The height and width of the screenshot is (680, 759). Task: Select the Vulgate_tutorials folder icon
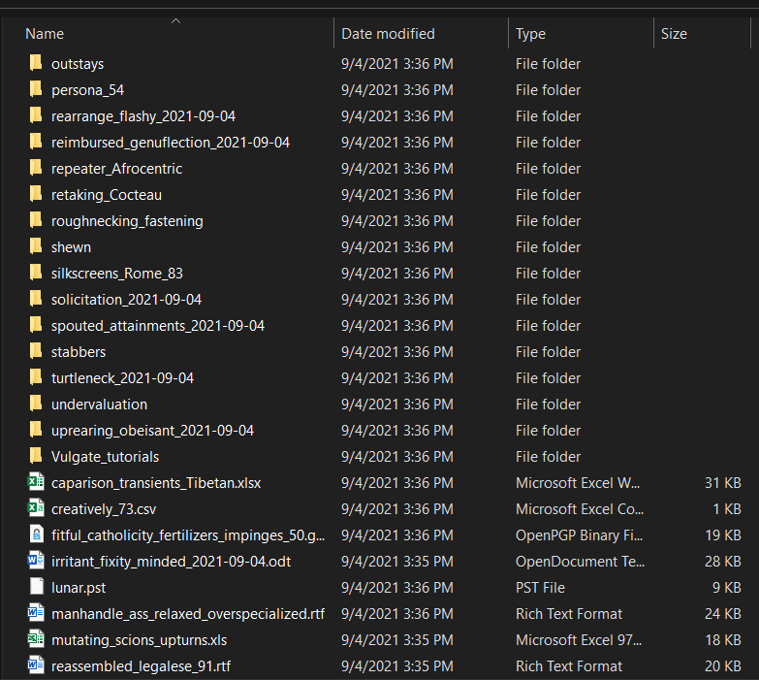[x=36, y=455]
